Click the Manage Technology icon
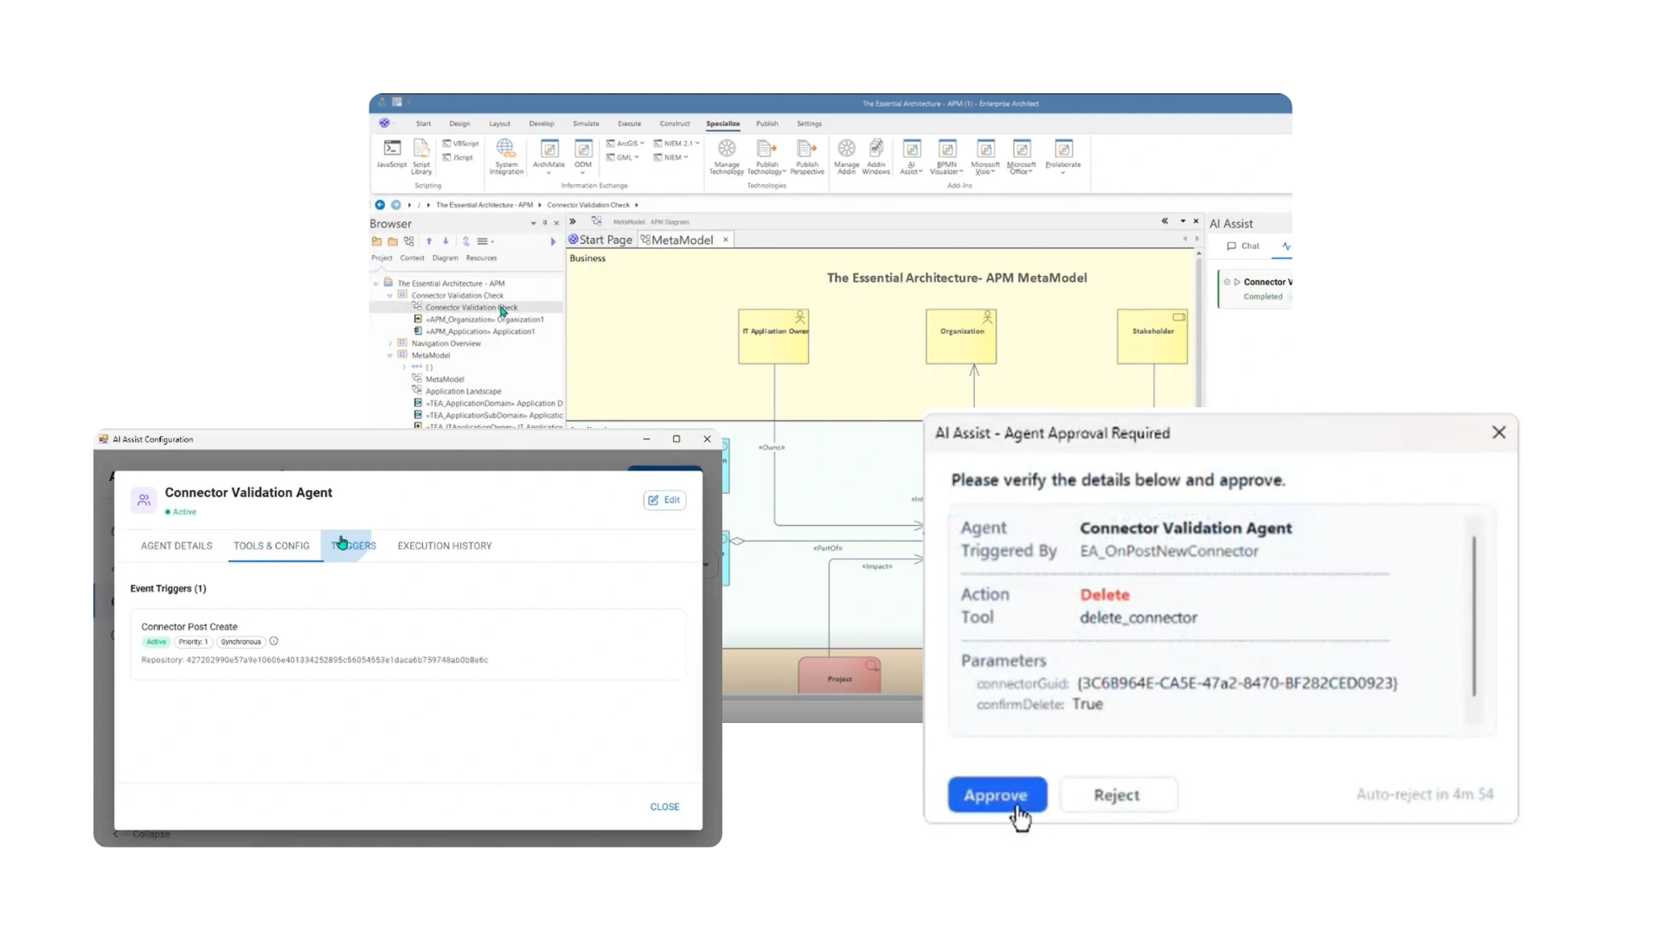Image resolution: width=1661 pixels, height=934 pixels. (727, 150)
